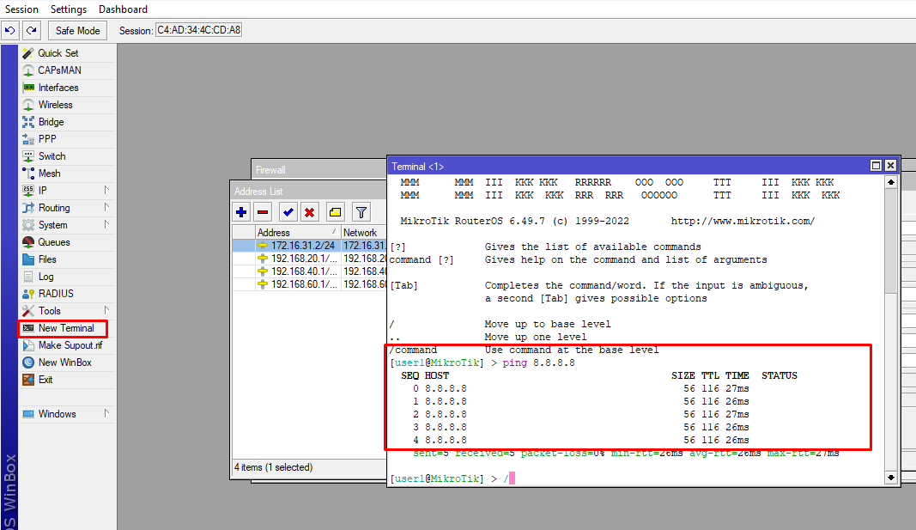
Task: Click '4 items (1 selected)' status text
Action: pyautogui.click(x=273, y=467)
